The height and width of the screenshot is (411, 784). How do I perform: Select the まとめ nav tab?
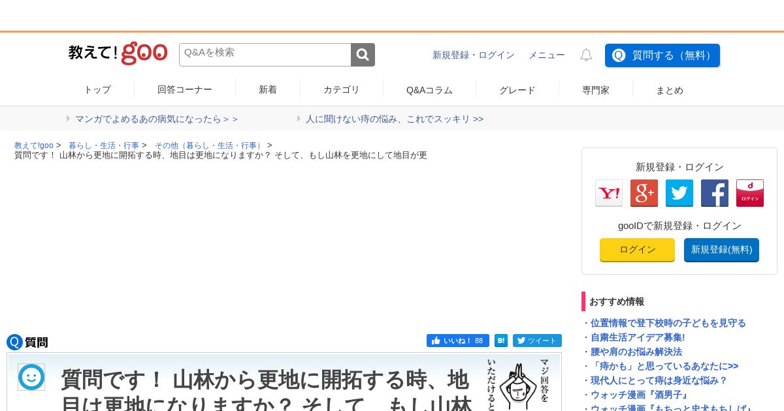click(x=670, y=90)
